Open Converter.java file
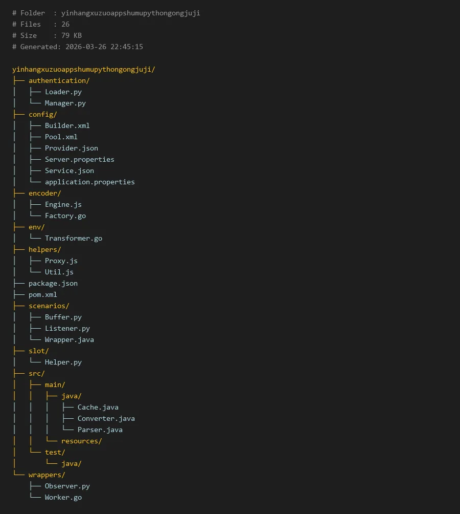Screen dimensions: 460x514 (106, 418)
